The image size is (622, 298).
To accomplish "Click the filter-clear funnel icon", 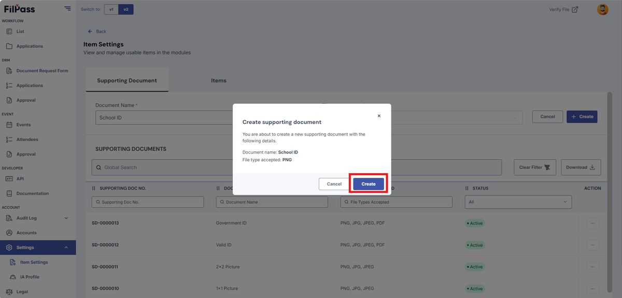I will (x=547, y=167).
